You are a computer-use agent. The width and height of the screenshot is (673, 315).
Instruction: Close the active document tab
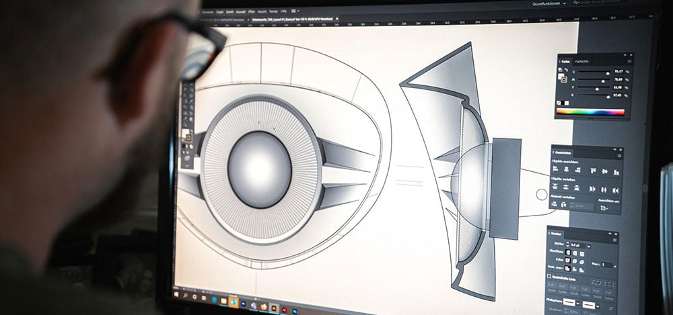[x=337, y=19]
